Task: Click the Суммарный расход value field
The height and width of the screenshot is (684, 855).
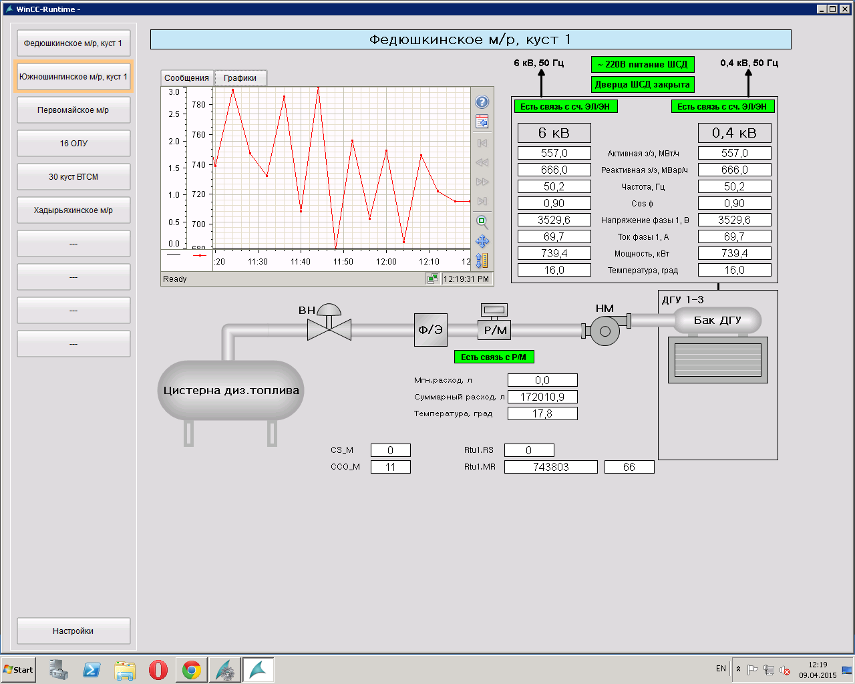Action: click(542, 397)
